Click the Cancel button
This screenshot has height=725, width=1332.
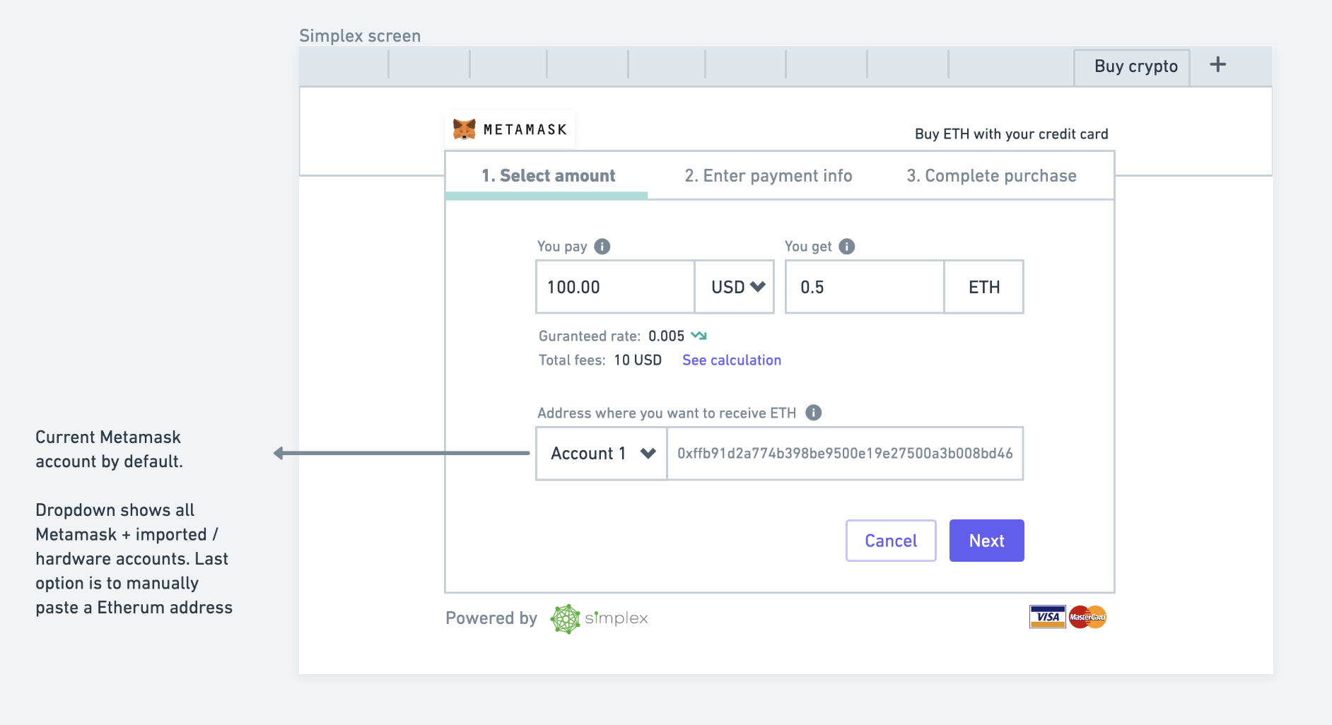(891, 540)
